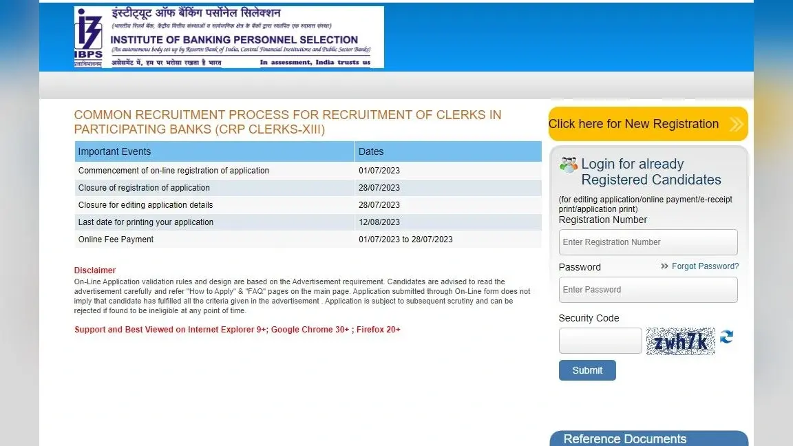The height and width of the screenshot is (446, 793).
Task: Submit the login form
Action: (x=587, y=370)
